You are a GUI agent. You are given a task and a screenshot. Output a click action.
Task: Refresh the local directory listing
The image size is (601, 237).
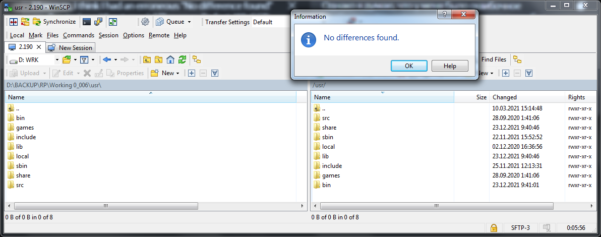[x=182, y=60]
